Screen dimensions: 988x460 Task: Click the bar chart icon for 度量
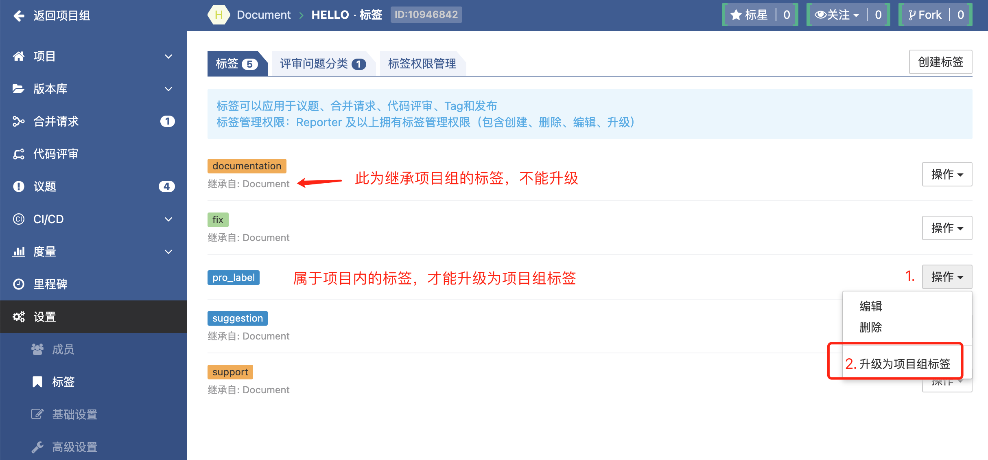19,252
